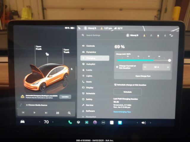Open Controls settings menu
The image size is (190, 142).
click(88, 46)
